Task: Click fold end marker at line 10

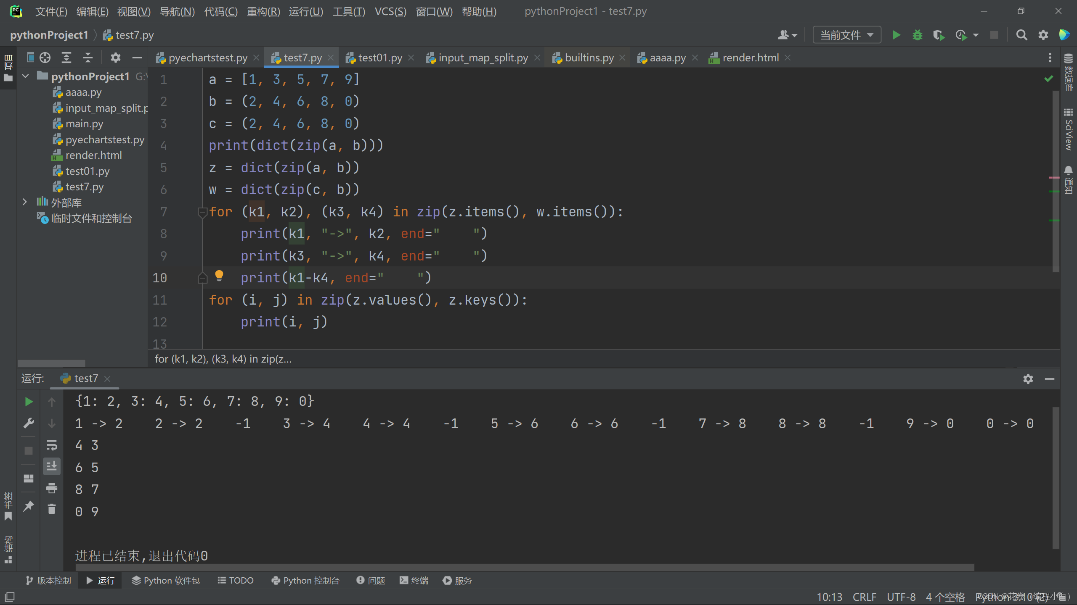Action: point(202,278)
